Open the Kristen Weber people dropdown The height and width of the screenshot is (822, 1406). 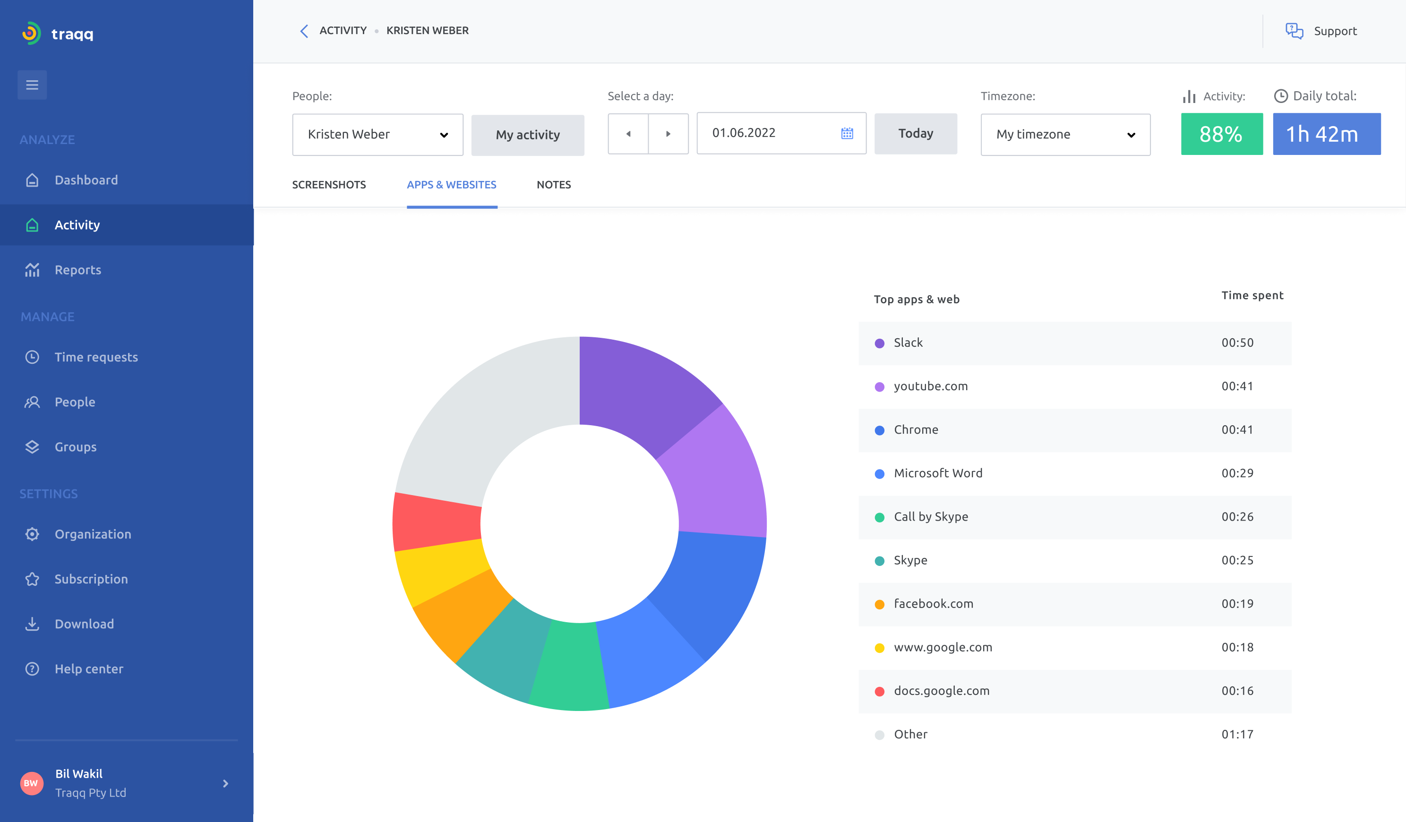[x=378, y=135]
